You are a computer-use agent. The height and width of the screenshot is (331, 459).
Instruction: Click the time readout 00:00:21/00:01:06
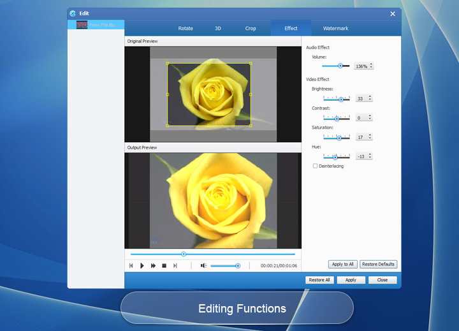(279, 266)
